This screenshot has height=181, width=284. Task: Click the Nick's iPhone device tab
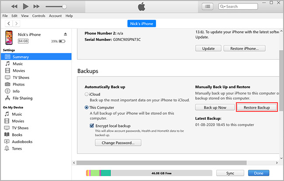tap(142, 23)
